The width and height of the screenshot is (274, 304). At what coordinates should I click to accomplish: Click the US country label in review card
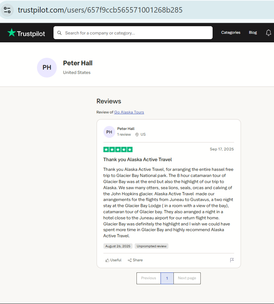pos(143,135)
